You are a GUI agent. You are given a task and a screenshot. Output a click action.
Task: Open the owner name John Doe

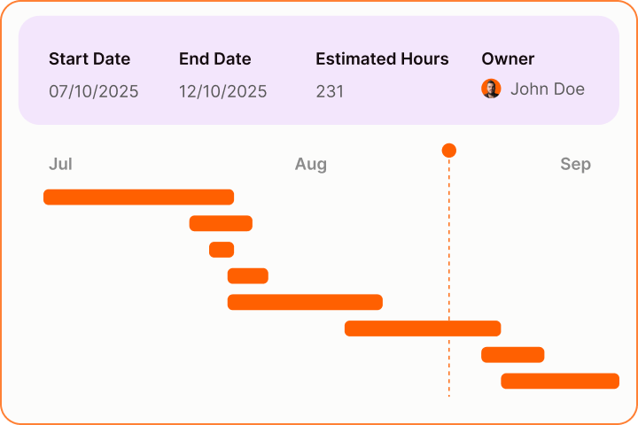(547, 89)
